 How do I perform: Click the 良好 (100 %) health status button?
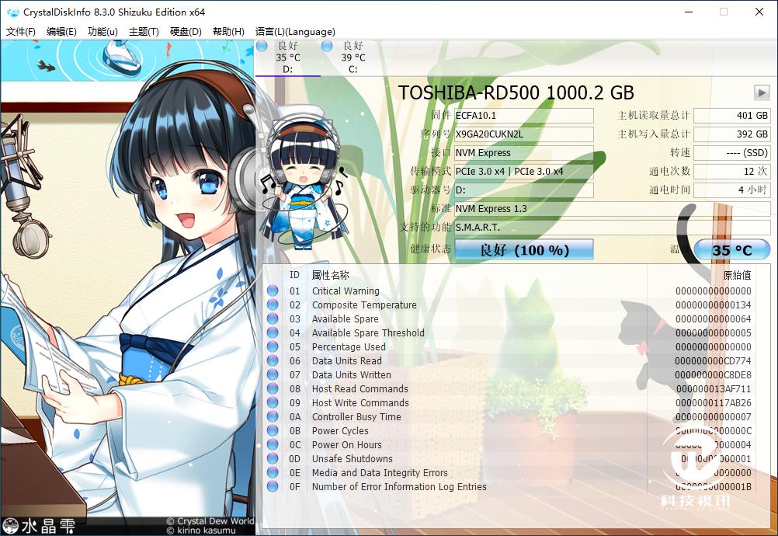[524, 249]
